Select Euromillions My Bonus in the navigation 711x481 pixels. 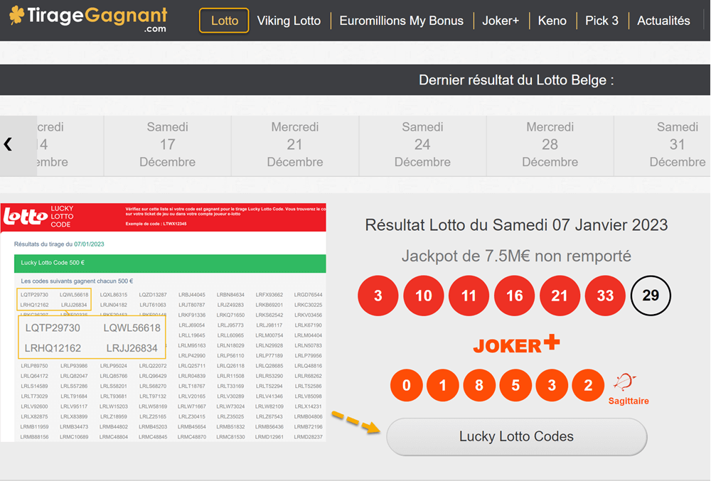pos(402,21)
